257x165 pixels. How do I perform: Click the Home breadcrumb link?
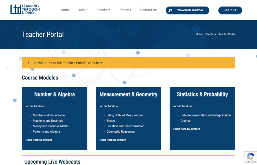click(199, 34)
